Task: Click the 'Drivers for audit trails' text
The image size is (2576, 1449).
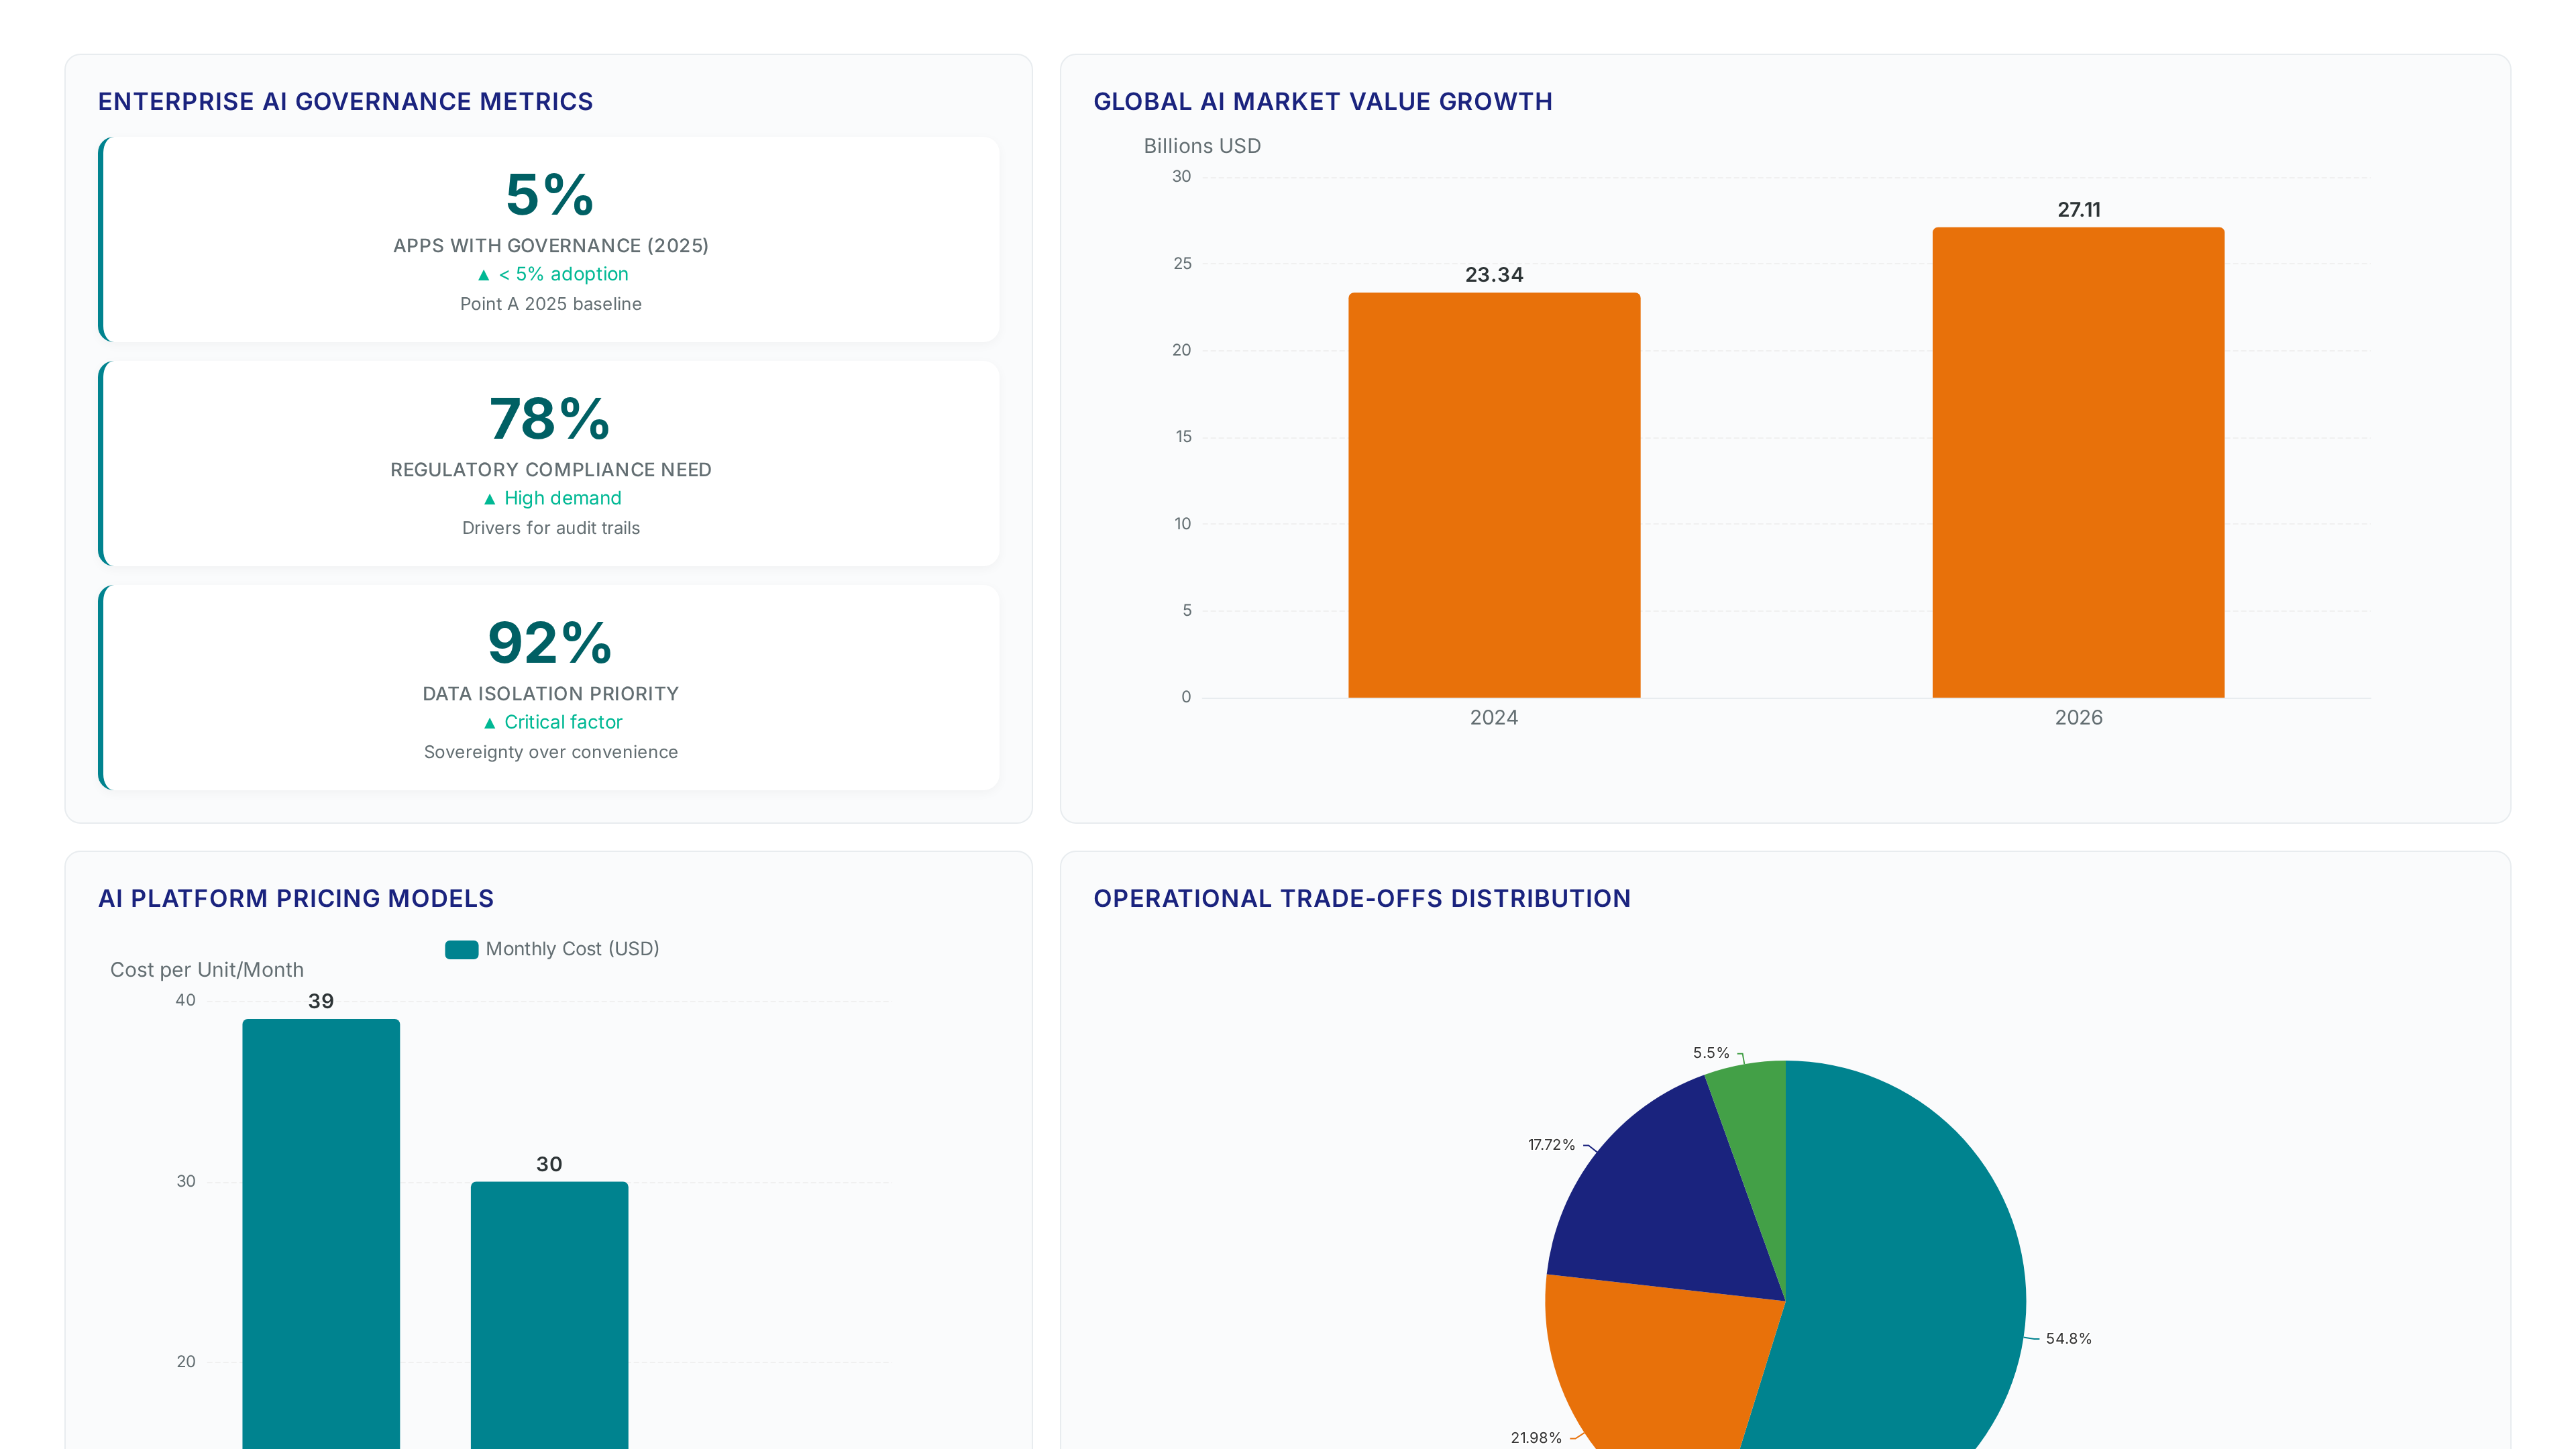Action: click(x=551, y=528)
